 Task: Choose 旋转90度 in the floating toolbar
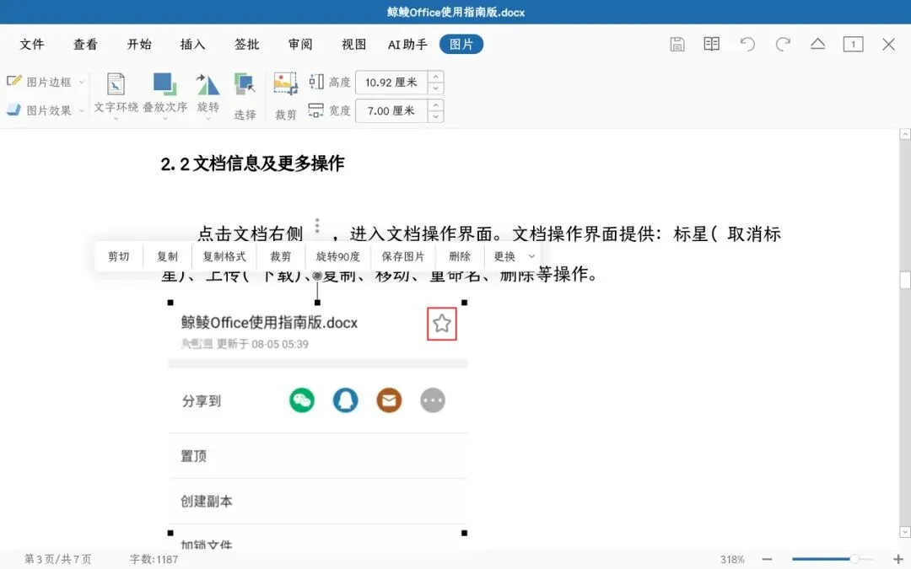click(338, 256)
